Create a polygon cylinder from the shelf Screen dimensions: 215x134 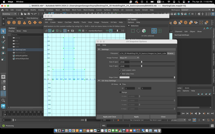click(19, 22)
